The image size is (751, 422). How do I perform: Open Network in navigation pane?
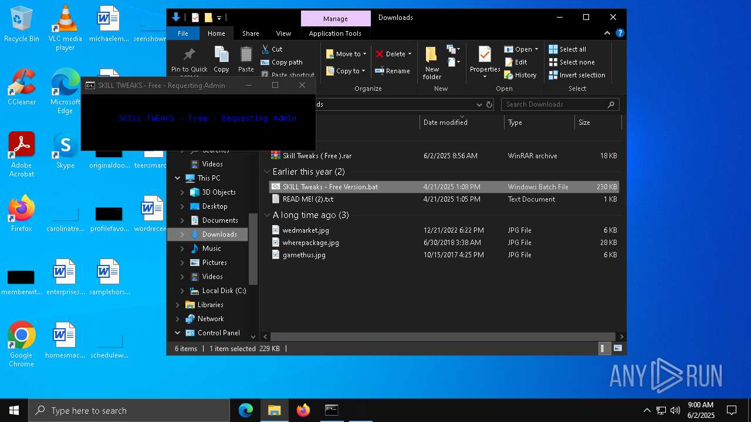tap(211, 319)
